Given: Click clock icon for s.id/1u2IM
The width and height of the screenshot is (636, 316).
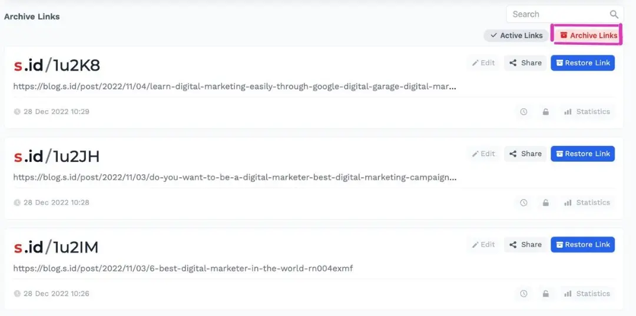Looking at the screenshot, I should tap(524, 294).
